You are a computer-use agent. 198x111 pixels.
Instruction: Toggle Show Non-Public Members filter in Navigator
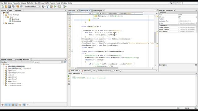coord(13,105)
